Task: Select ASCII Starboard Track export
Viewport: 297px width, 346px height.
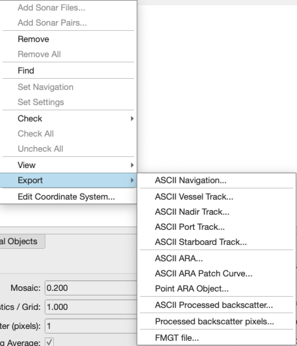Action: [201, 242]
